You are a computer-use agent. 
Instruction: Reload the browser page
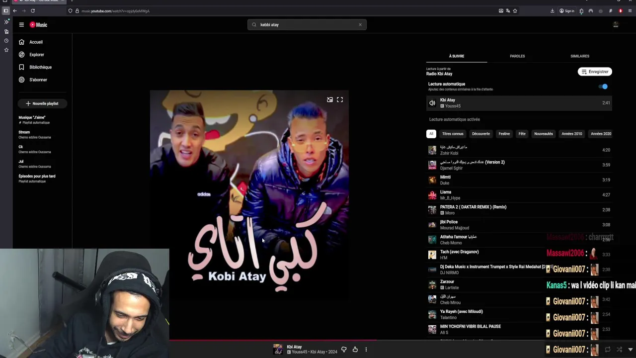point(33,11)
